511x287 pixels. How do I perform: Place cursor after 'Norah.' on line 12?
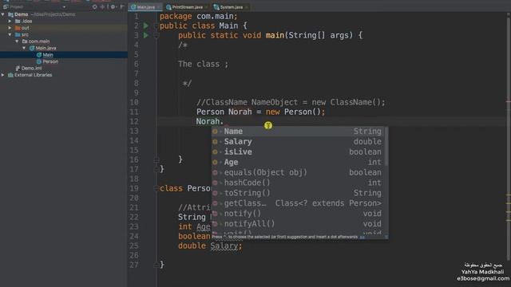pos(224,121)
